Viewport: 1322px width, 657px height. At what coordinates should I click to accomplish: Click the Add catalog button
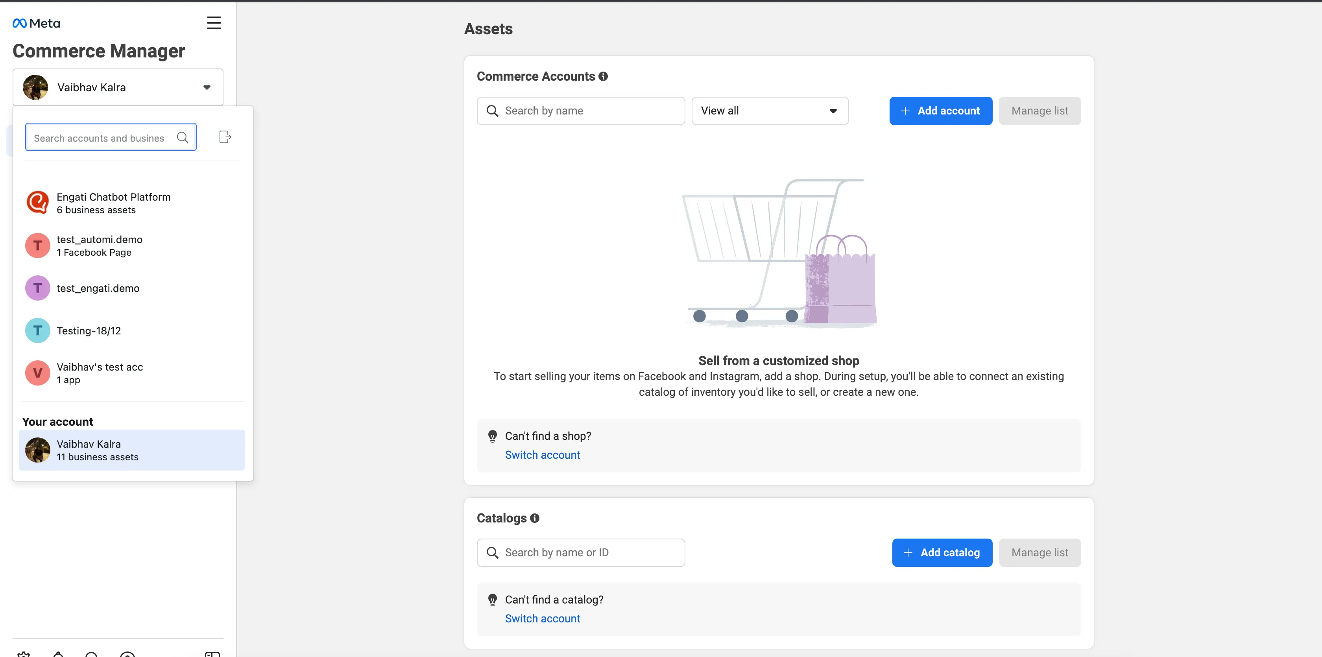[942, 553]
